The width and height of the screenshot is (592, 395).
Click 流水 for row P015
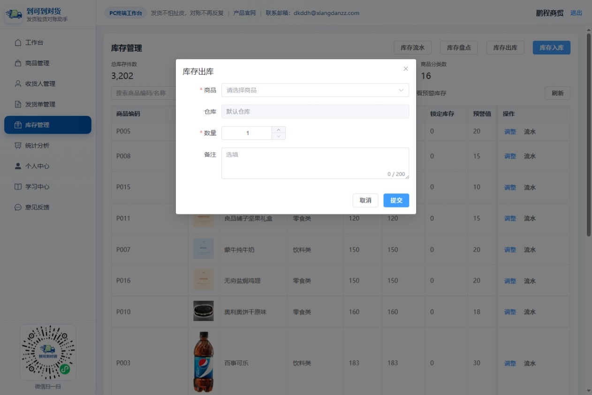click(530, 187)
